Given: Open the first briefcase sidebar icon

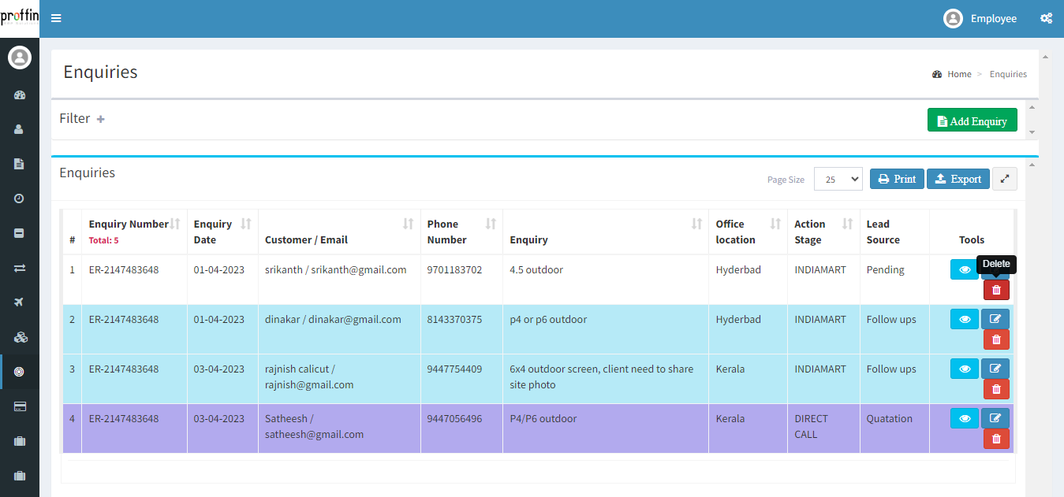Looking at the screenshot, I should point(20,441).
